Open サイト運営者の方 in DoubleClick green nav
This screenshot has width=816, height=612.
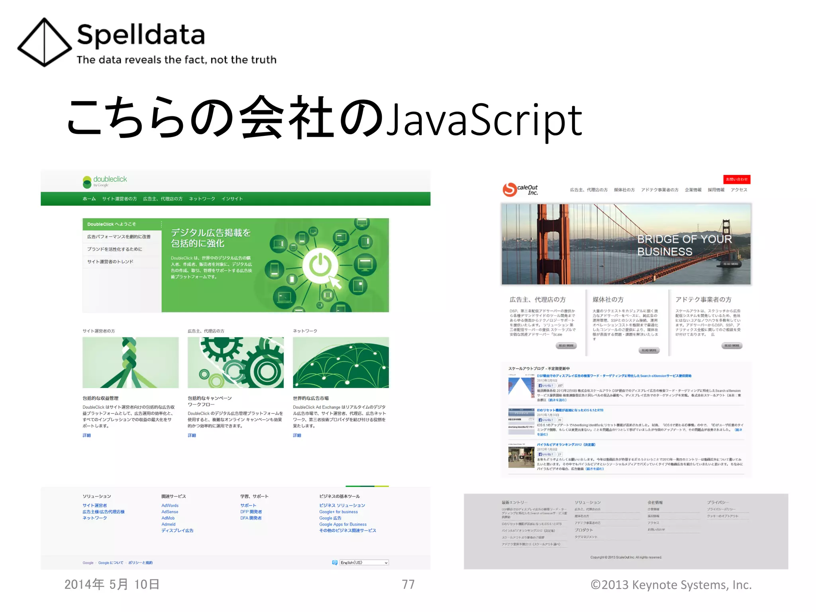point(120,199)
